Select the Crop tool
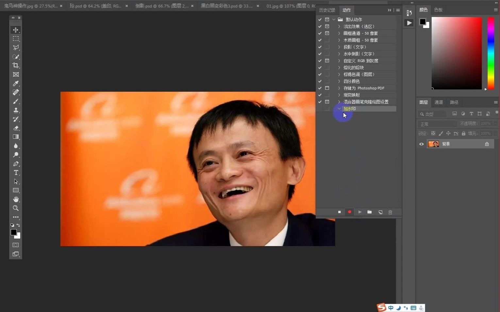Viewport: 500px width, 312px height. (16, 65)
